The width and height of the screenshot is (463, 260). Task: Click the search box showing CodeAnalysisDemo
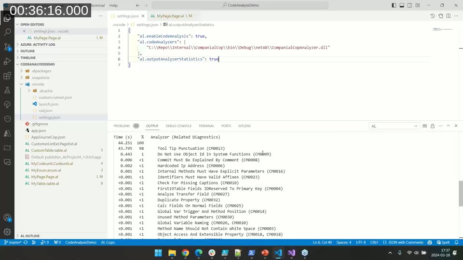(x=240, y=5)
